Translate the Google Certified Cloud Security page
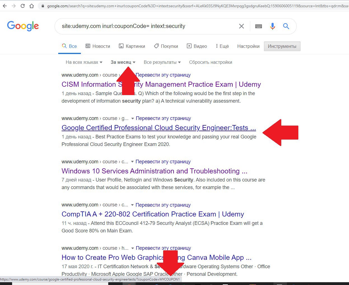This screenshot has height=285, width=349. [x=163, y=118]
